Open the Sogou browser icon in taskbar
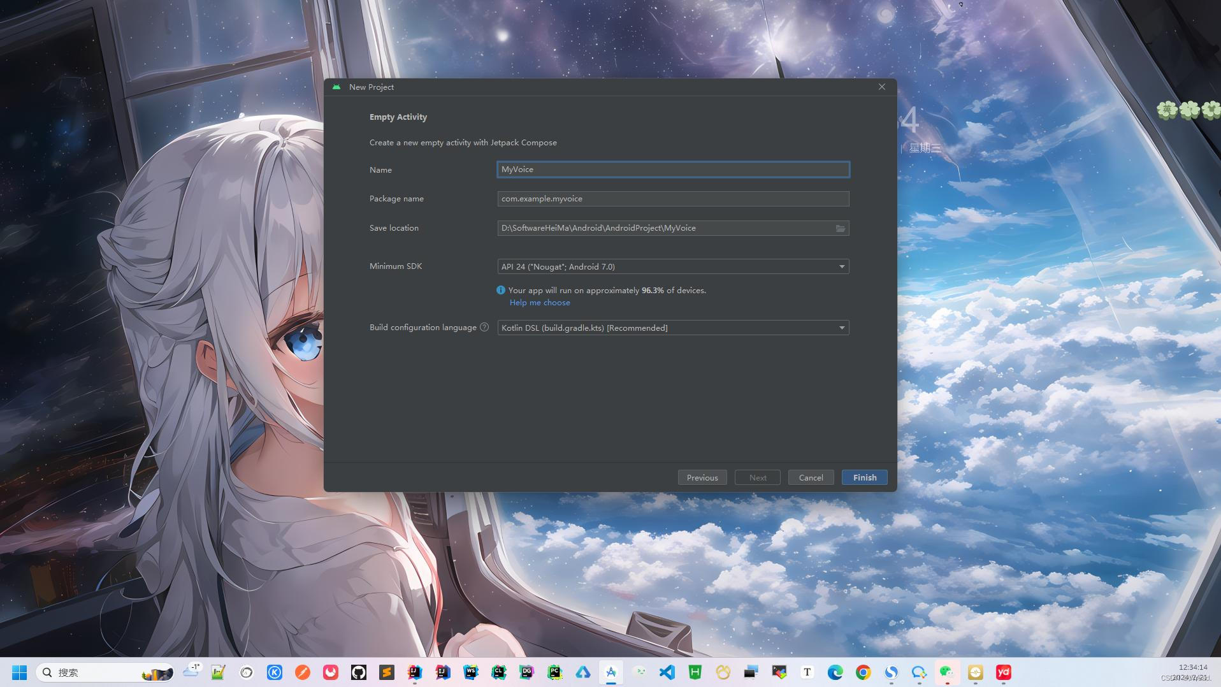Viewport: 1221px width, 687px height. click(892, 672)
